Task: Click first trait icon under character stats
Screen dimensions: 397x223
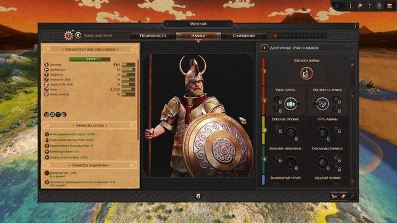Action: coord(47,115)
